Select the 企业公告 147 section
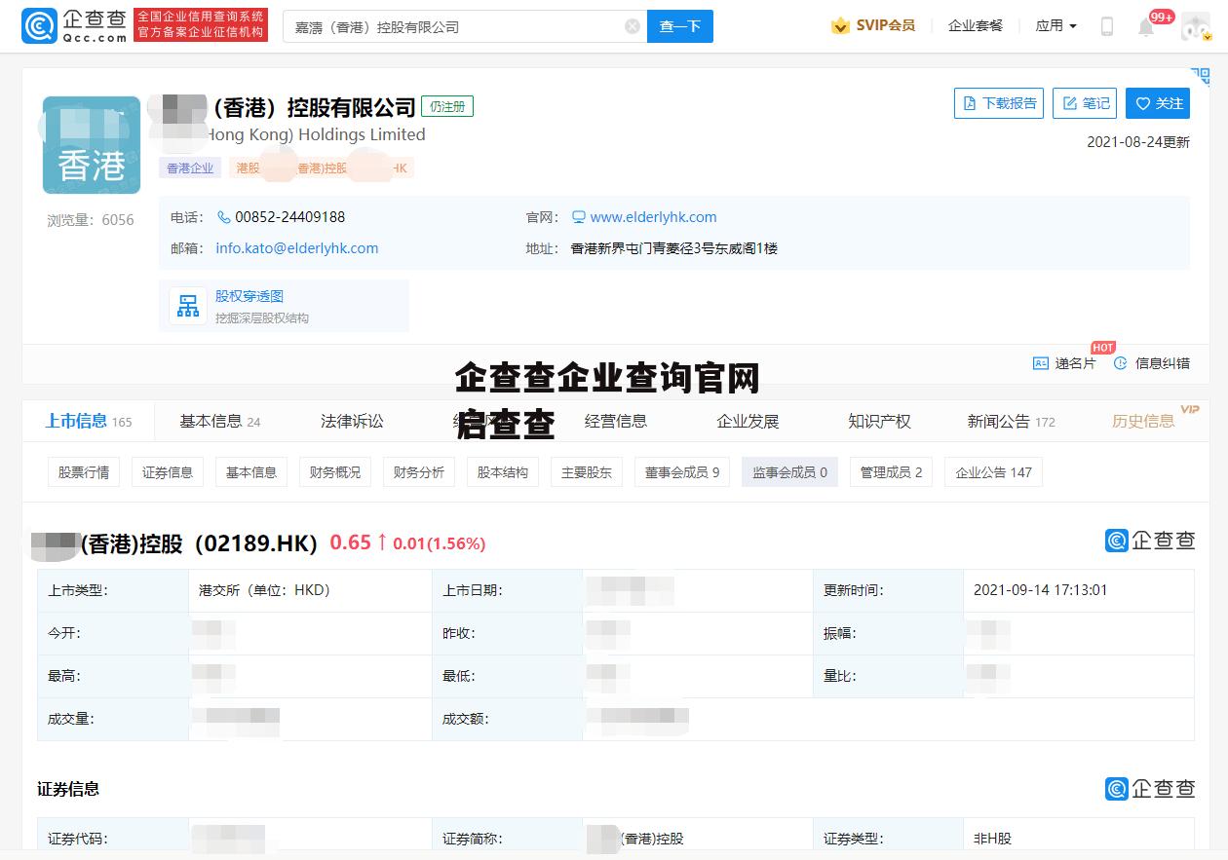The height and width of the screenshot is (860, 1228). coord(993,471)
